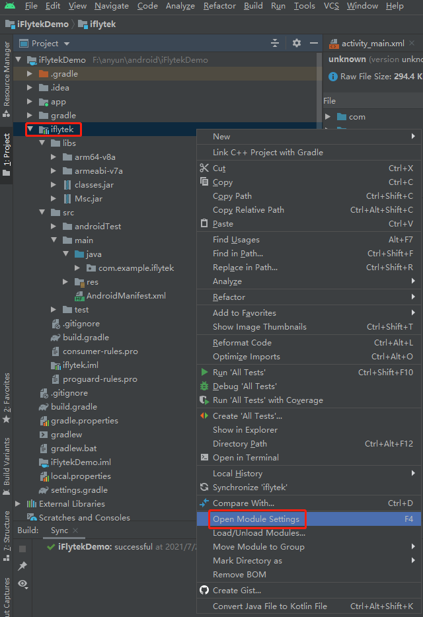
Task: Choose Create Gist... GitHub entry
Action: pyautogui.click(x=309, y=590)
